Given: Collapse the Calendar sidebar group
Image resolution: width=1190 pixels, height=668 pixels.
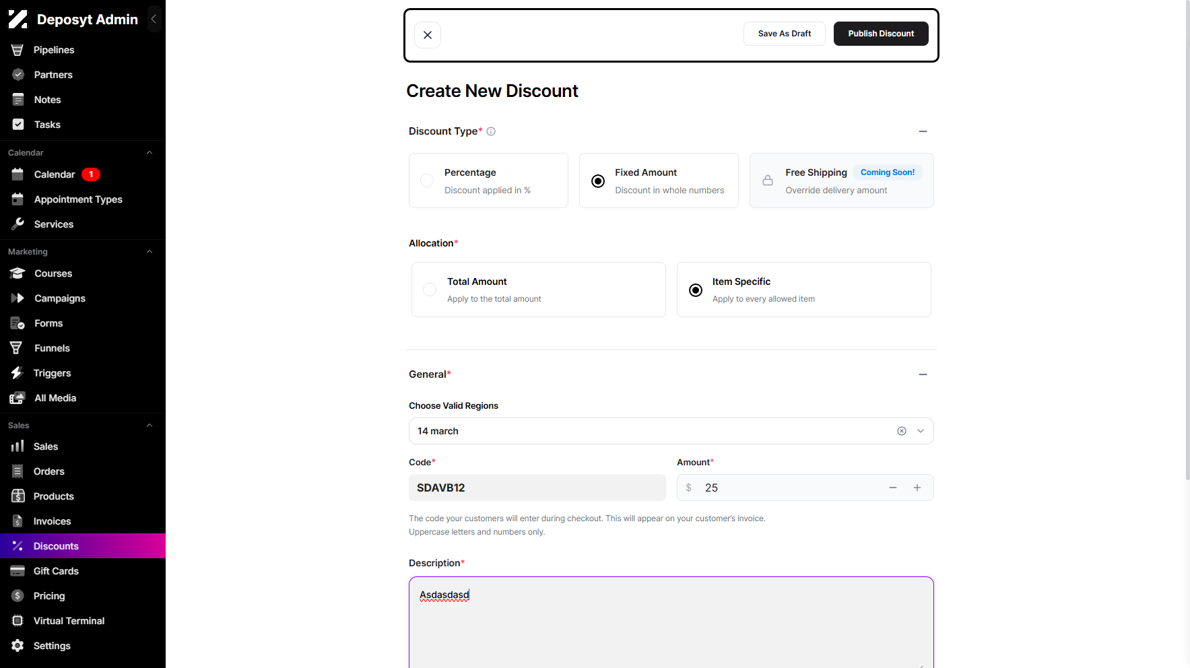Looking at the screenshot, I should point(150,153).
